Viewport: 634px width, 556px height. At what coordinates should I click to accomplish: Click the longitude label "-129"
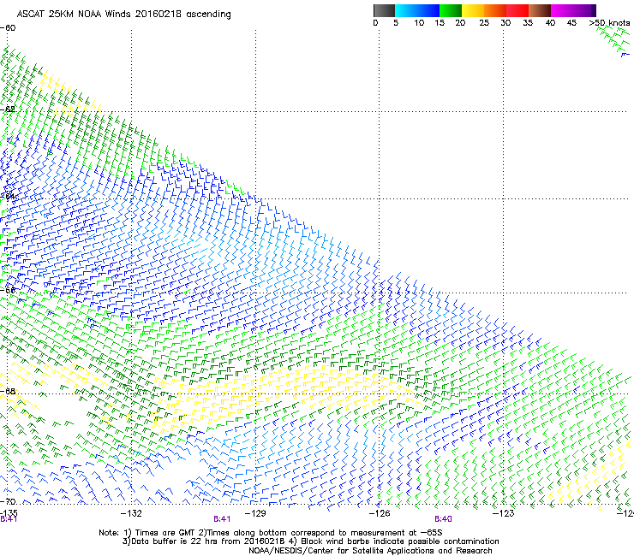[255, 513]
